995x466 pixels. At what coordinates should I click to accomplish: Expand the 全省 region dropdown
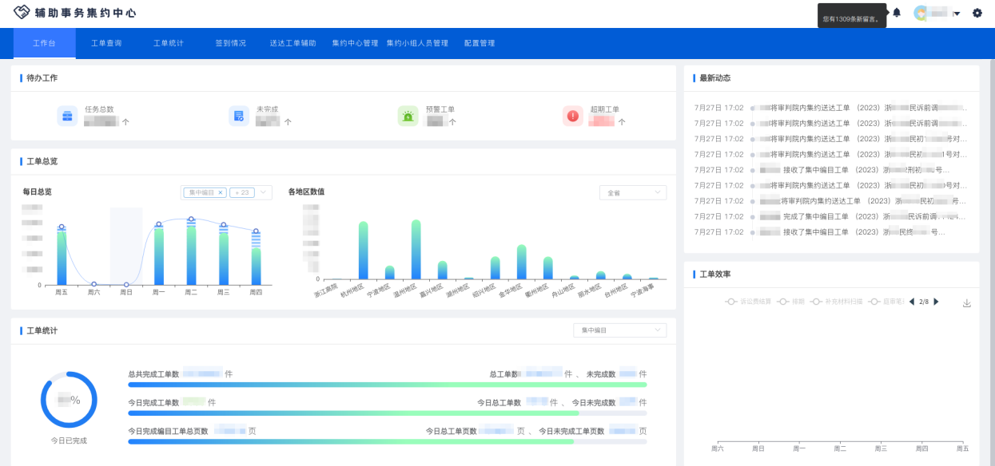point(632,192)
